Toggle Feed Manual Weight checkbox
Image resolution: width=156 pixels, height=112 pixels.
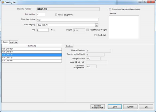(x=88, y=30)
